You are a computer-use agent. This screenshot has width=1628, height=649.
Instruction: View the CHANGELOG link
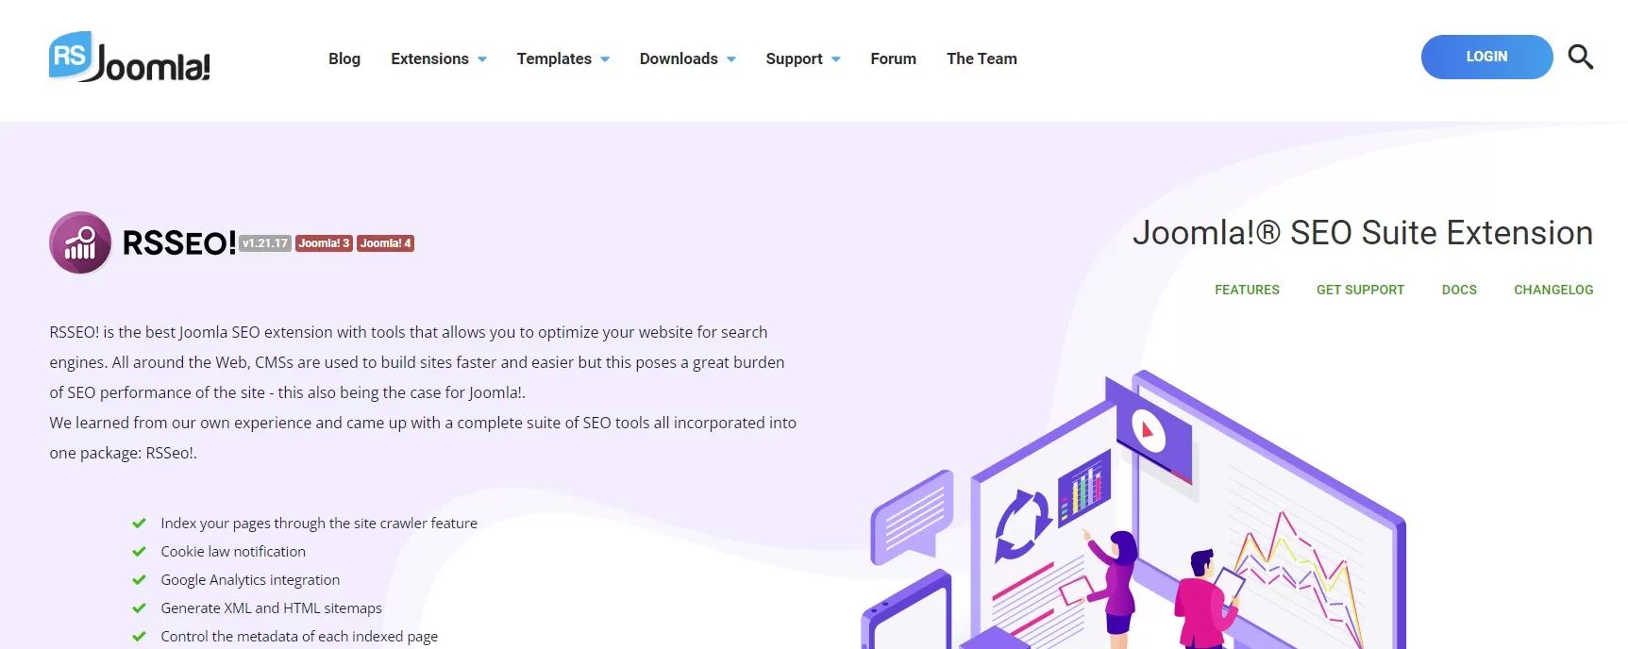pos(1553,290)
